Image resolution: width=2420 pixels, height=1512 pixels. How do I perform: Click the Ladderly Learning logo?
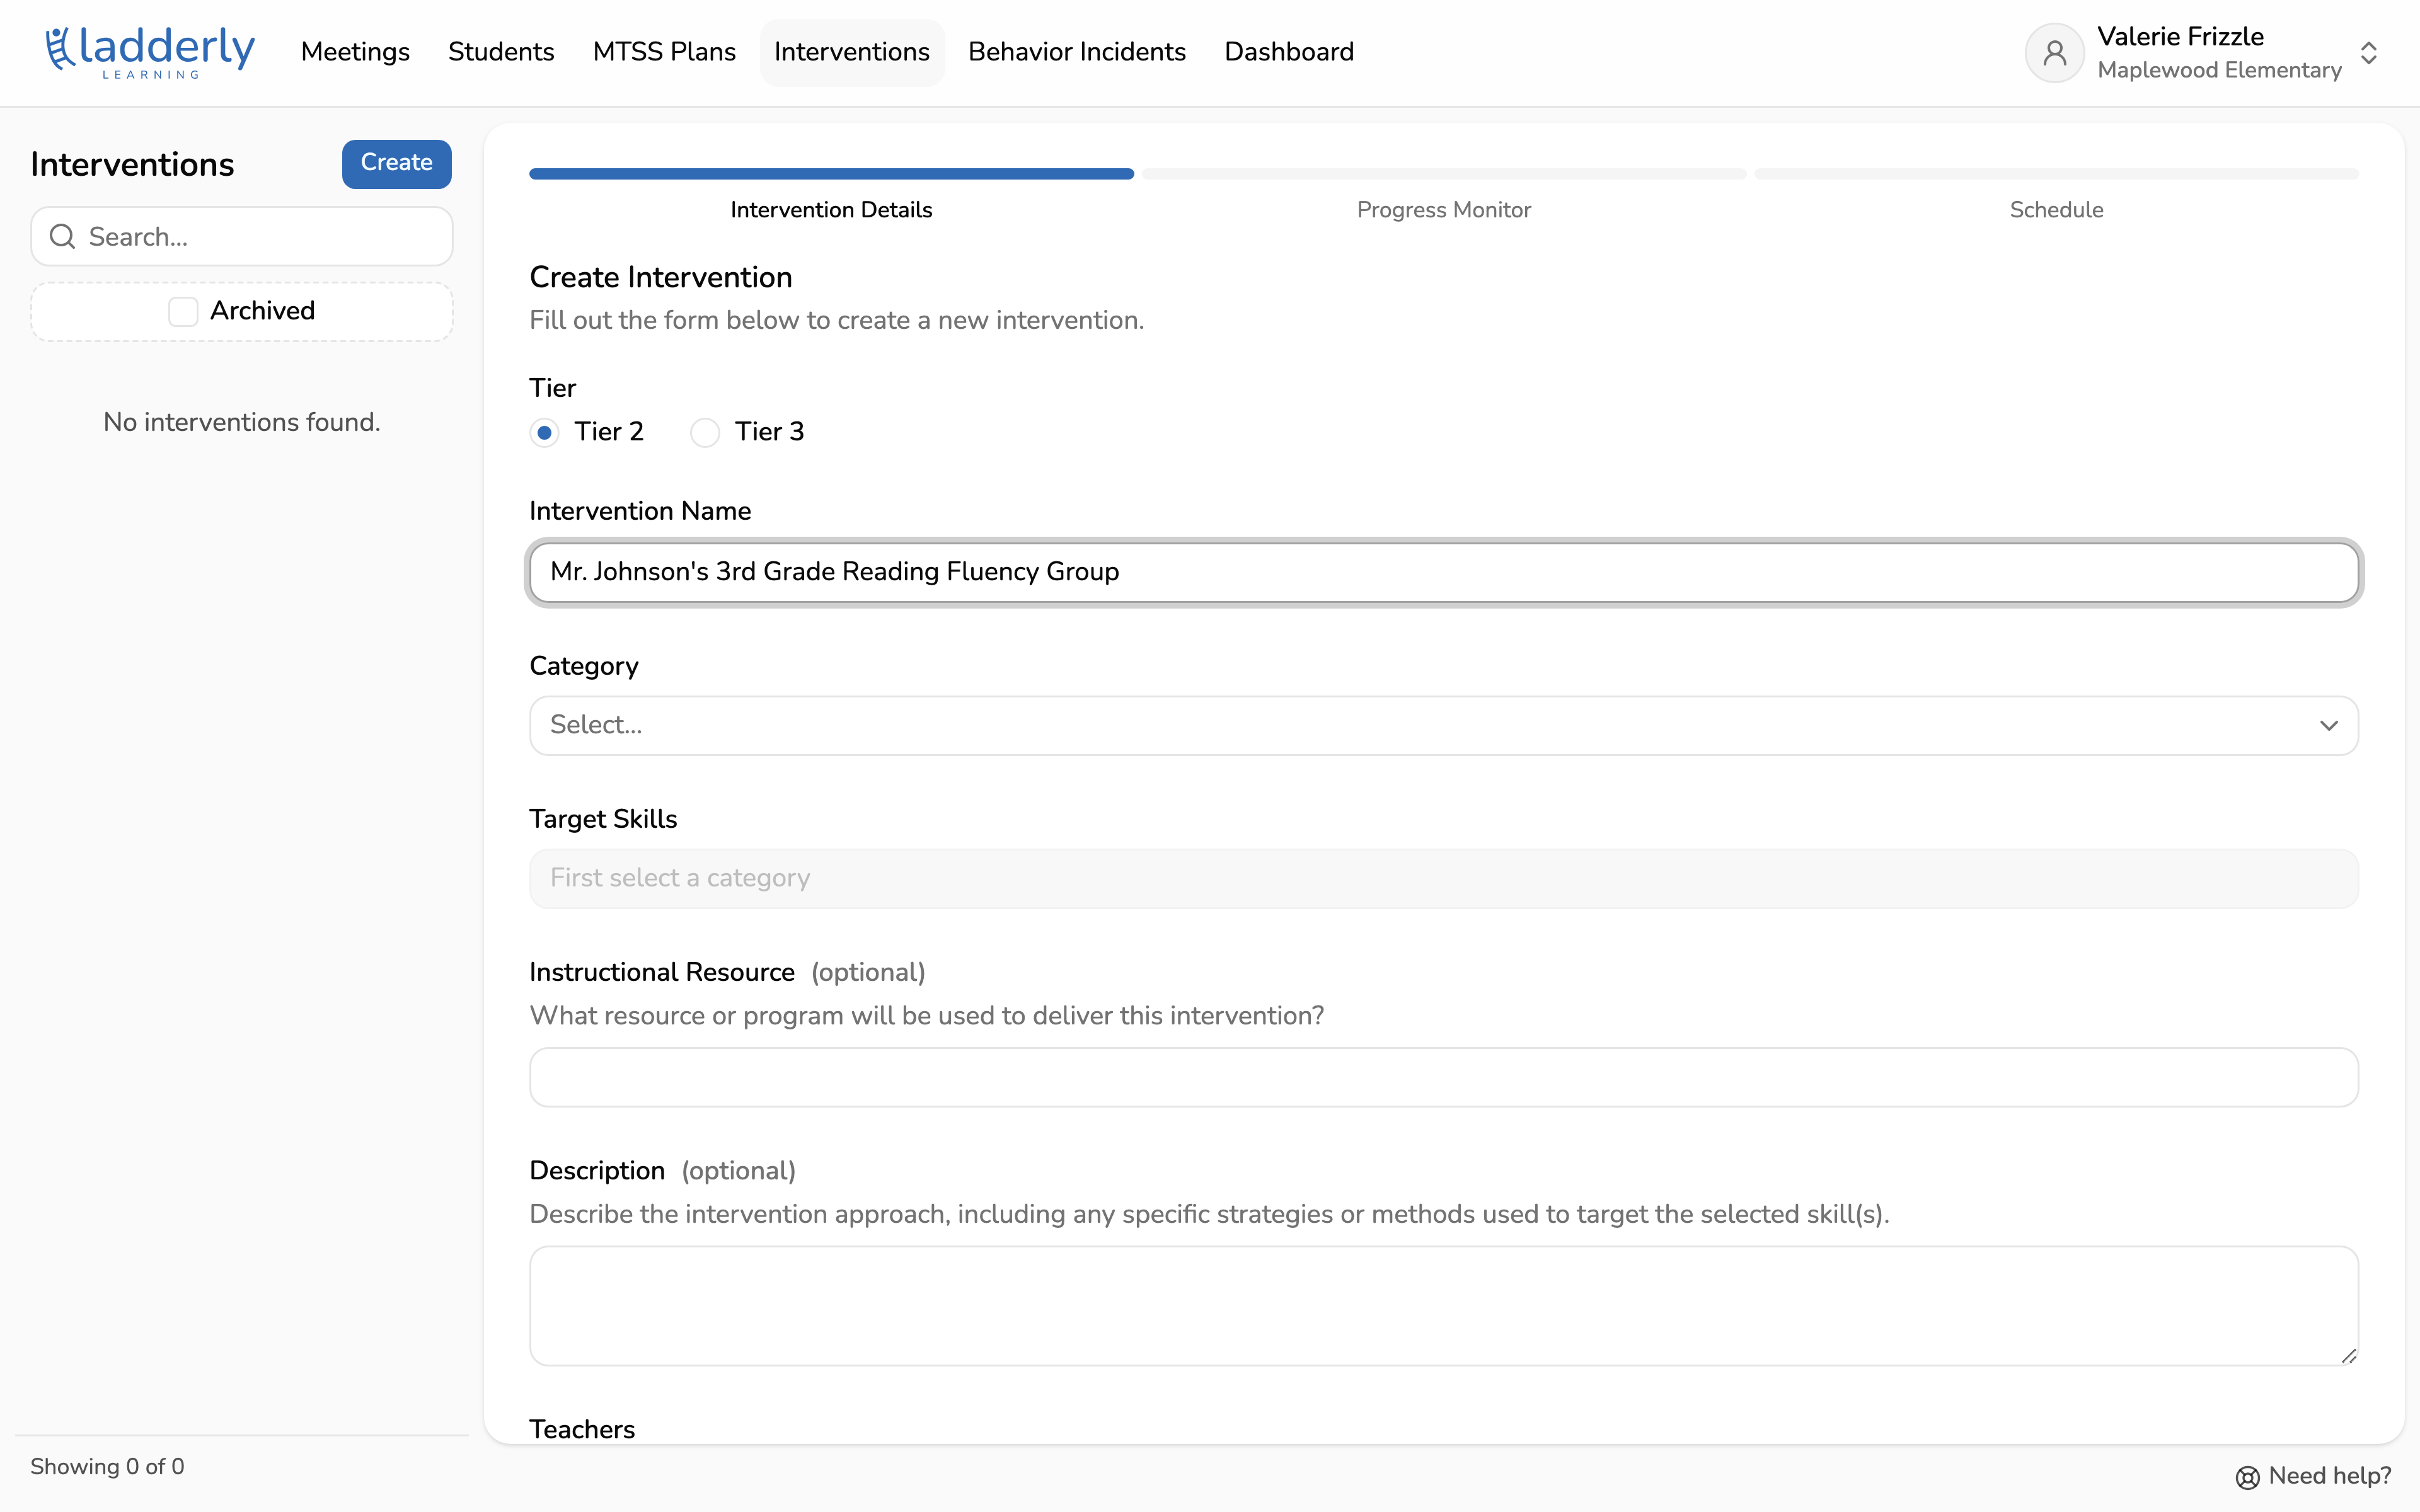tap(150, 52)
